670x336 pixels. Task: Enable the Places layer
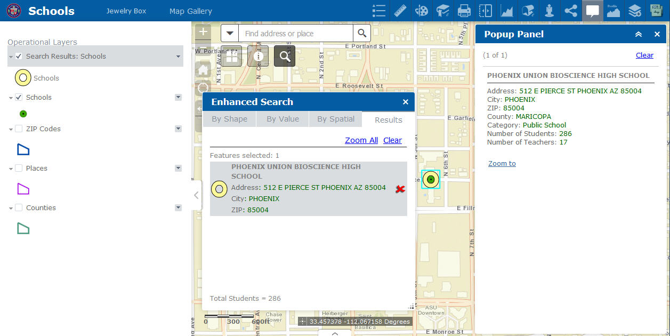point(19,168)
